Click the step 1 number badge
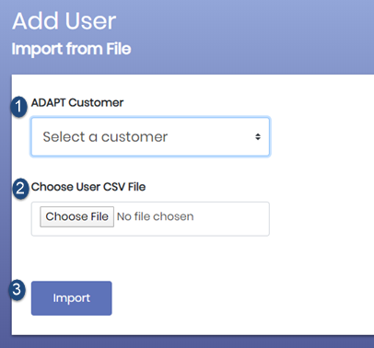Screen dimensions: 374x348 point(19,107)
